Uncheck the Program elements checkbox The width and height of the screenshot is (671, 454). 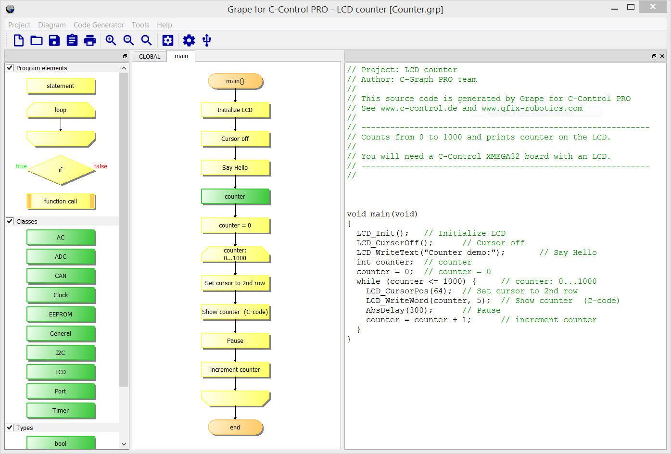[x=10, y=68]
